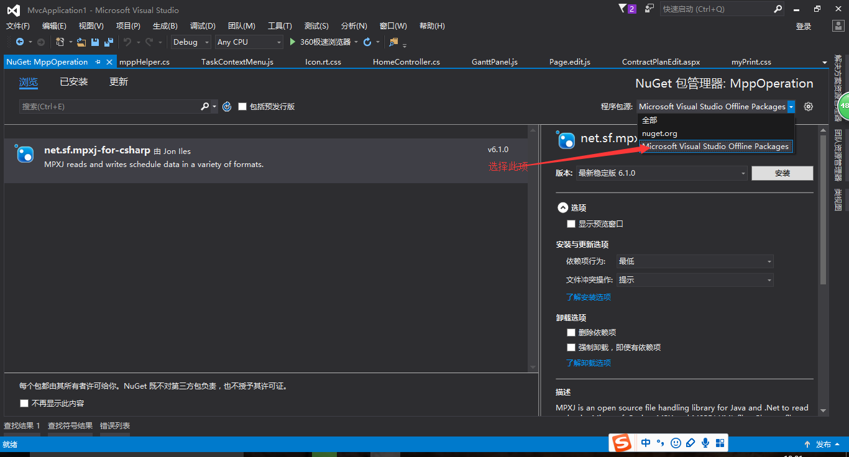Screen dimensions: 849x457
Task: Enable the 包括预发行版 checkbox
Action: pos(242,106)
